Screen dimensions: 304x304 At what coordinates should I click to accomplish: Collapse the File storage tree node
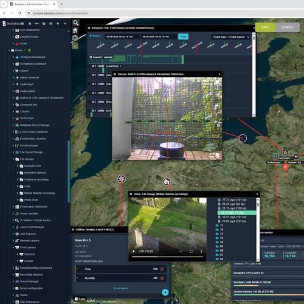click(13, 159)
